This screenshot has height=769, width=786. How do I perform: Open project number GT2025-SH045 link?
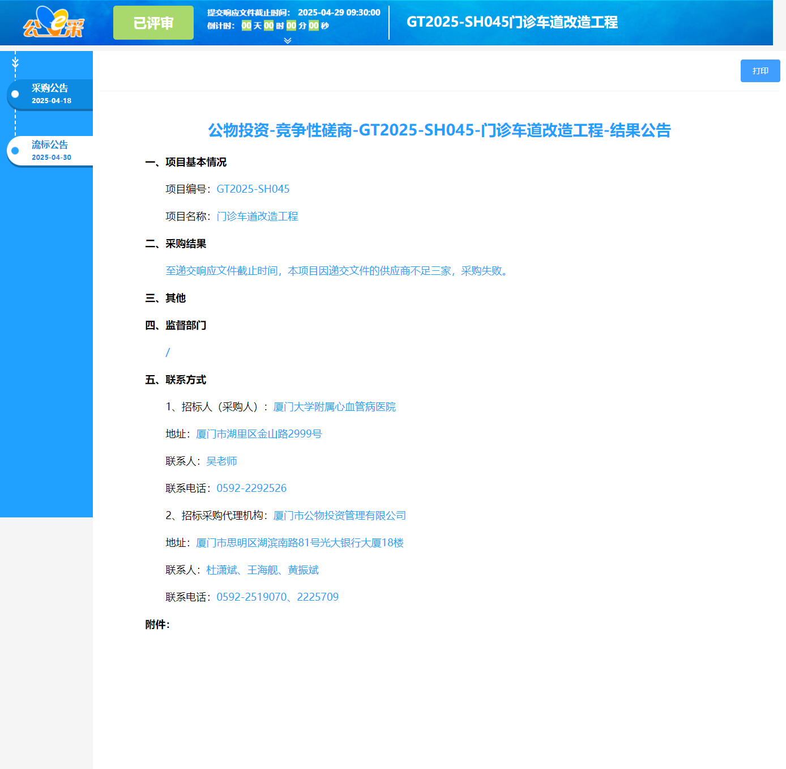pyautogui.click(x=253, y=189)
